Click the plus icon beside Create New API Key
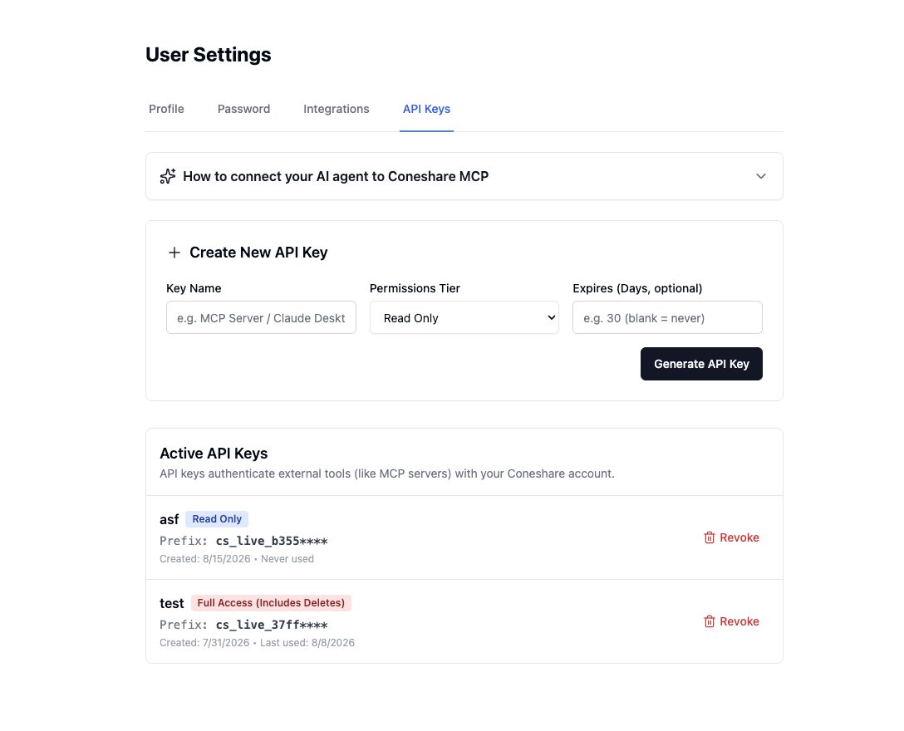Image resolution: width=904 pixels, height=731 pixels. point(174,253)
